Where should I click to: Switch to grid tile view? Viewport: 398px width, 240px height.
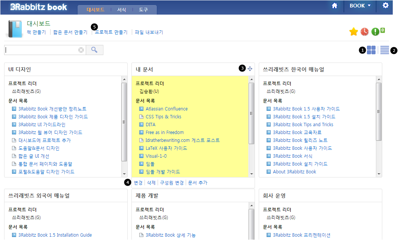click(371, 50)
